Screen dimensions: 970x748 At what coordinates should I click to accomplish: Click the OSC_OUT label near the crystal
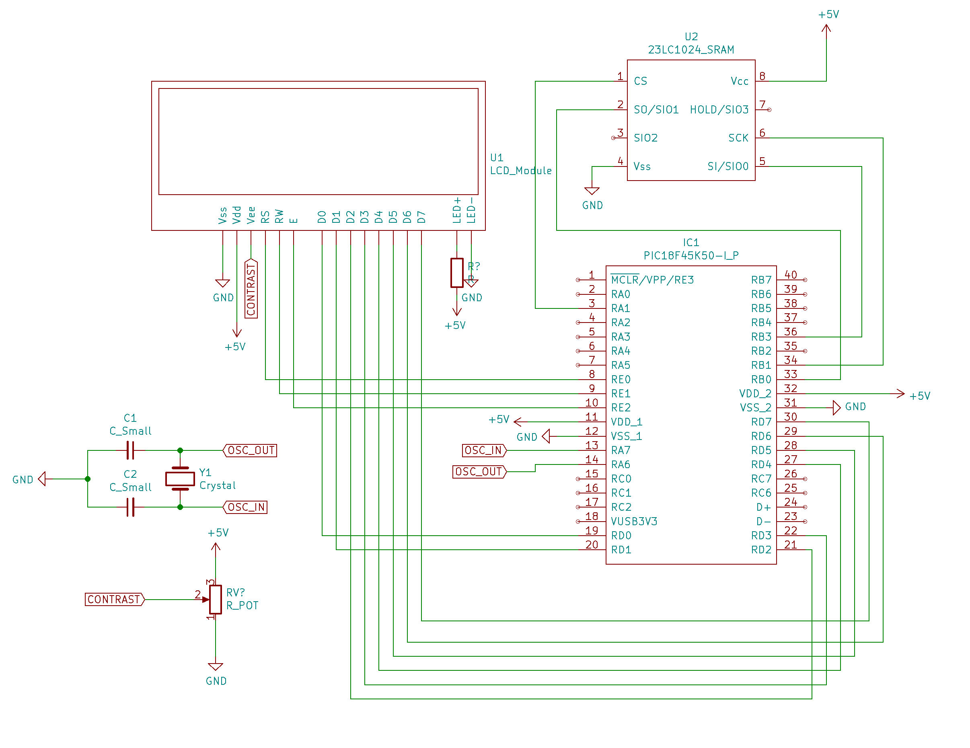pyautogui.click(x=251, y=450)
